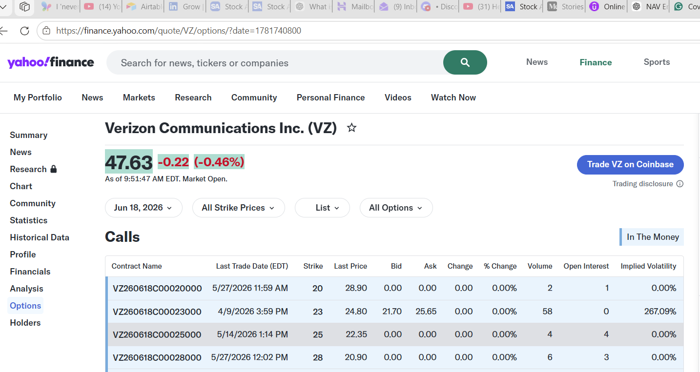
Task: Go to Analysis in the left sidebar
Action: [26, 289]
